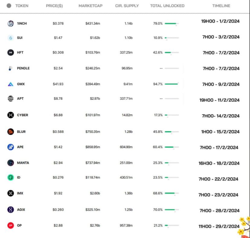Screen dimensions: 250x238
Task: Select the BLUR unlocked 45.8% value
Action: click(x=158, y=132)
